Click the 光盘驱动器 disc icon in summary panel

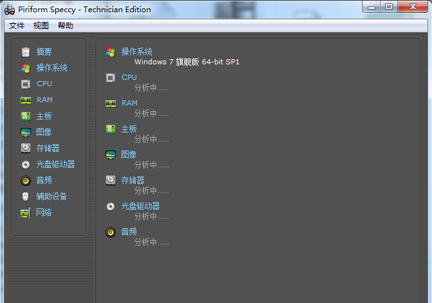point(111,207)
